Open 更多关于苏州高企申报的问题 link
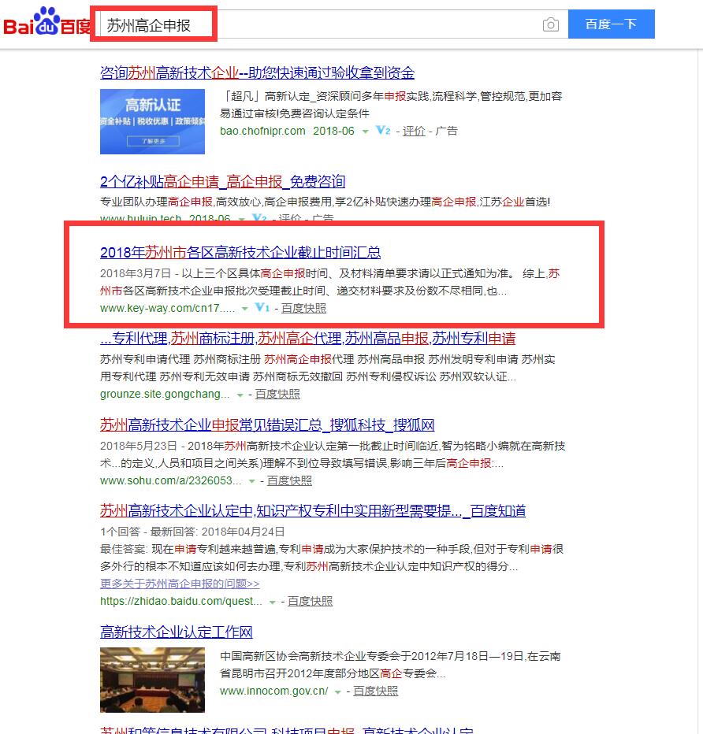 coord(180,584)
